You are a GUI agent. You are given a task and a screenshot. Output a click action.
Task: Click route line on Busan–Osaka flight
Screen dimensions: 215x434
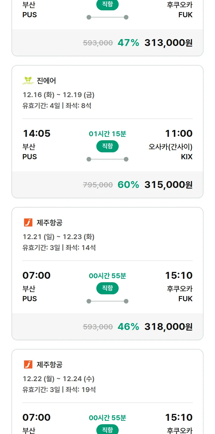coord(107,159)
